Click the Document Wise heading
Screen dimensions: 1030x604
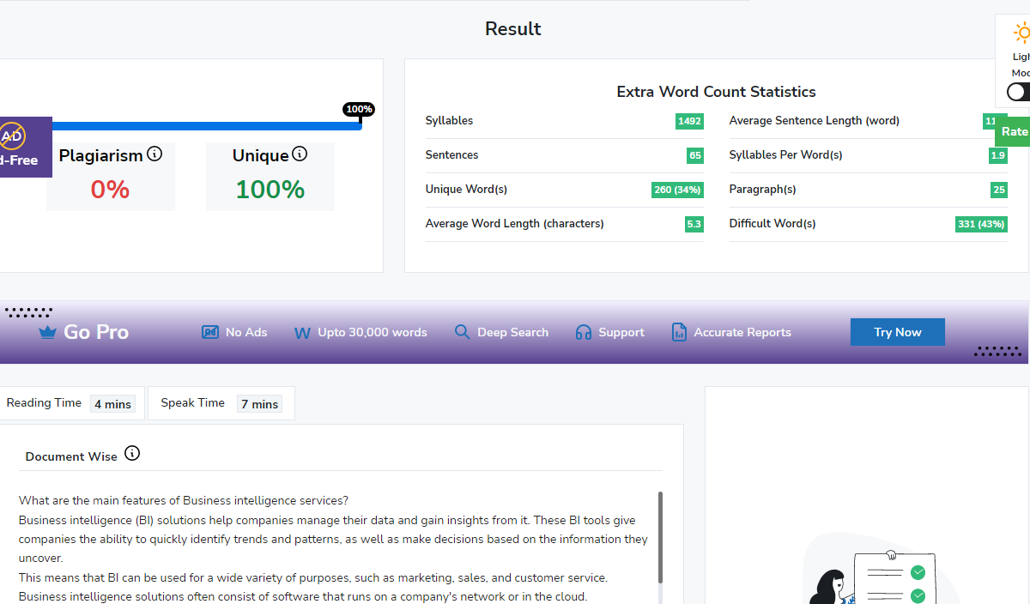[71, 456]
